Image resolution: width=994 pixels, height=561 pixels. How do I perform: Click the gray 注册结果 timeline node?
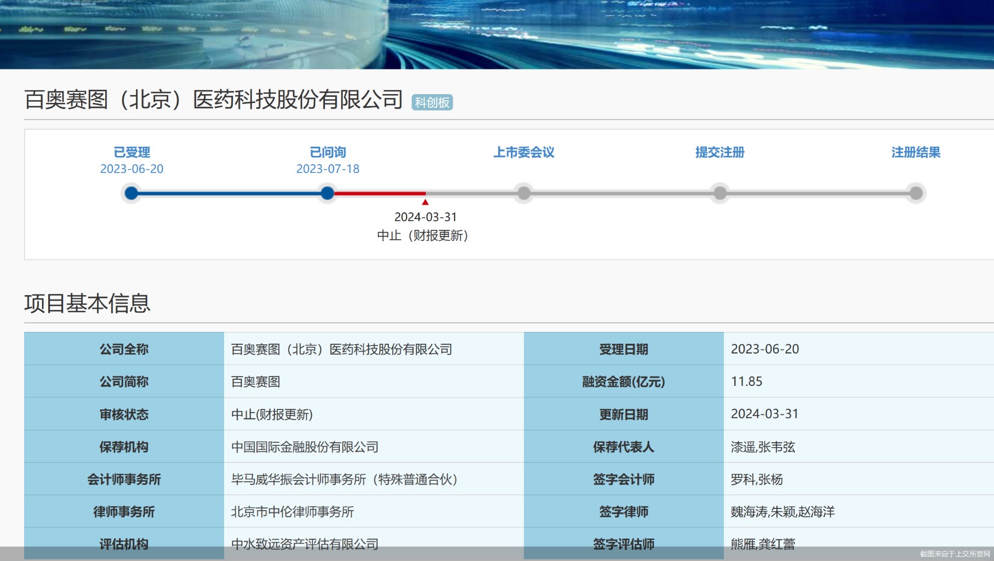[916, 193]
